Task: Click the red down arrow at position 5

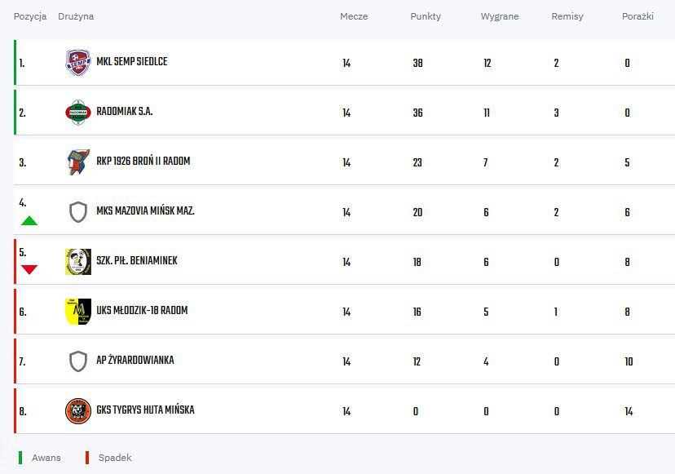Action: tap(29, 270)
